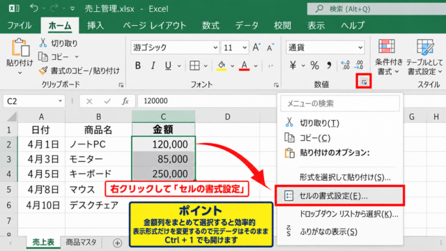Click the 検索 search box
The image size is (446, 251).
click(376, 9)
